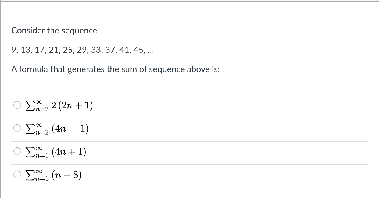
Task: Select the radio button for Σ 2(2n+1)
Action: click(x=17, y=105)
